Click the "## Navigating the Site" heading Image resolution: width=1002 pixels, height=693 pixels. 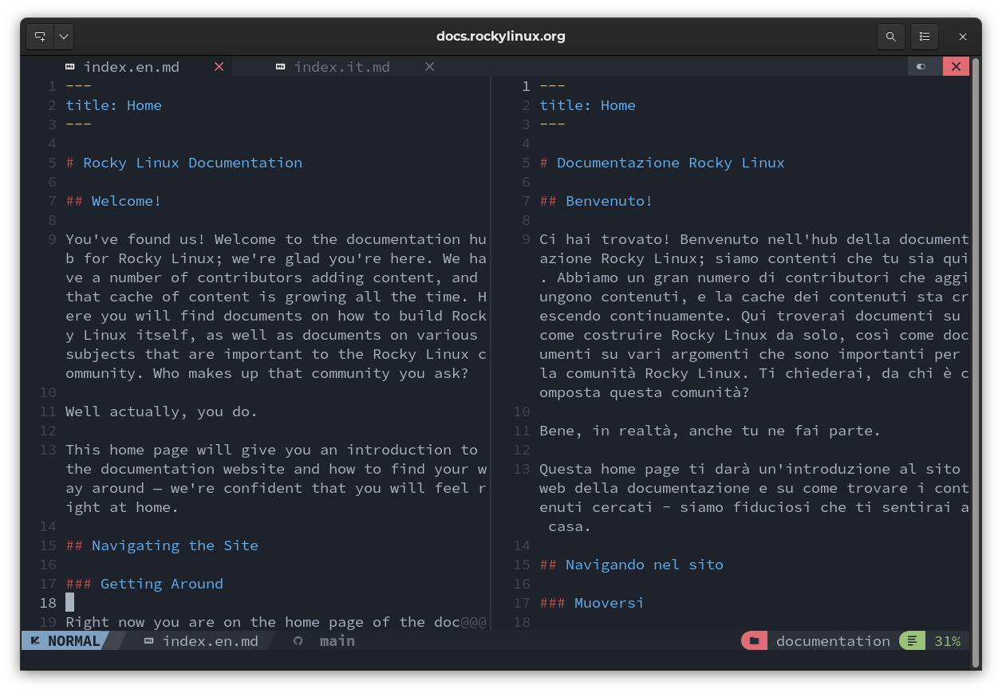pyautogui.click(x=162, y=545)
